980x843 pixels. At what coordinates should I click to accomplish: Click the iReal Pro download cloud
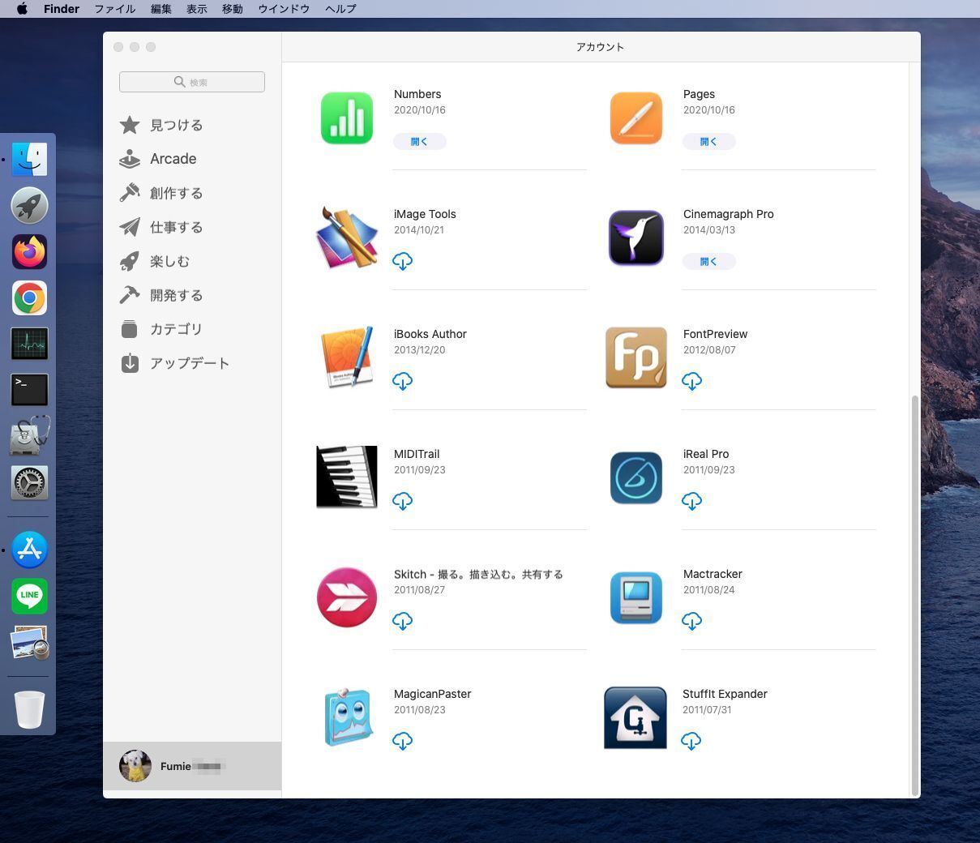[x=691, y=501]
